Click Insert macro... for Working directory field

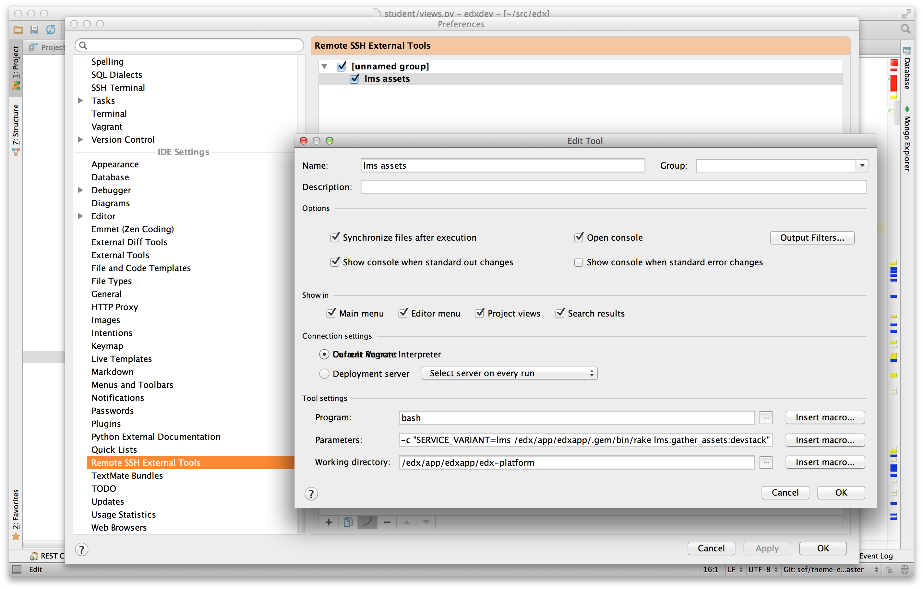(825, 462)
